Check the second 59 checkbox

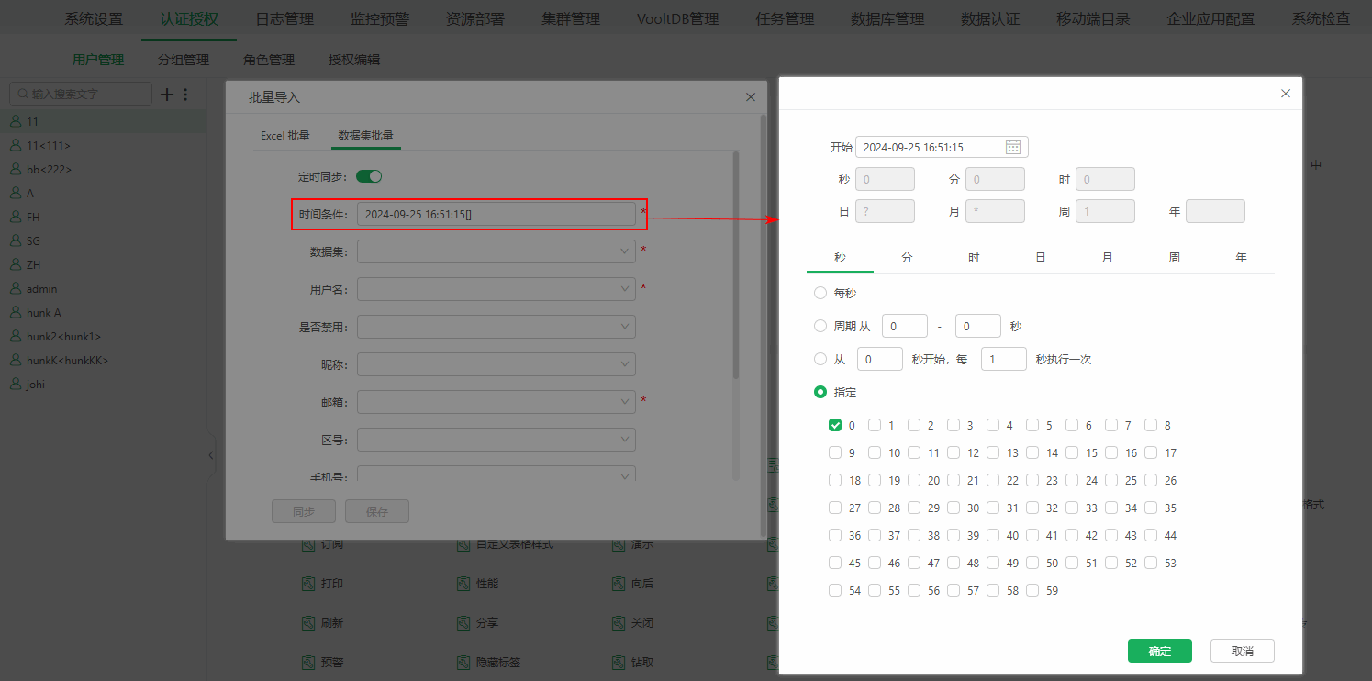click(x=1032, y=590)
